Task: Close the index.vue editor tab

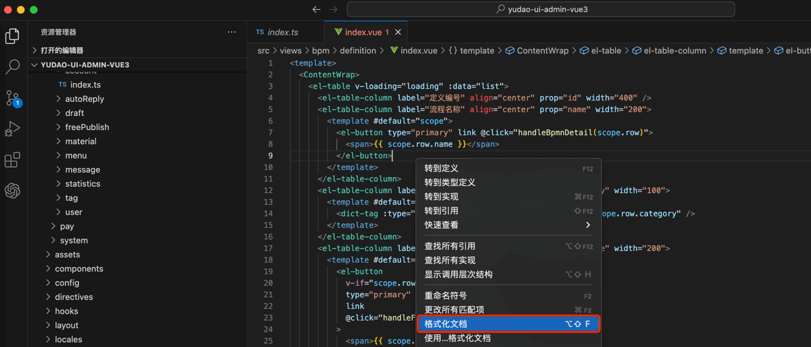Action: pos(398,32)
